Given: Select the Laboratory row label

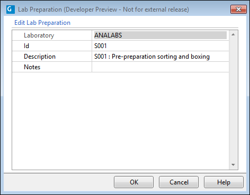Looking at the screenshot, I should pos(39,35).
